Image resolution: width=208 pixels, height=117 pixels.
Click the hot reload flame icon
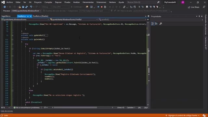(87, 7)
